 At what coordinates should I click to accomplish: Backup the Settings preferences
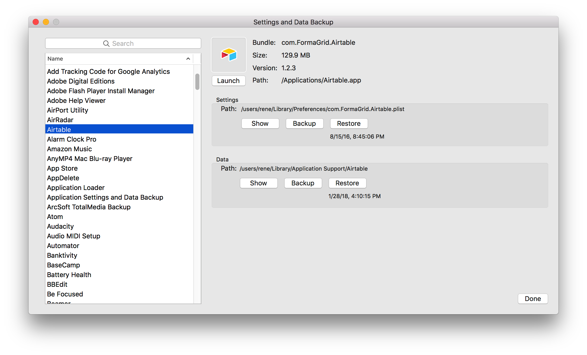tap(304, 124)
